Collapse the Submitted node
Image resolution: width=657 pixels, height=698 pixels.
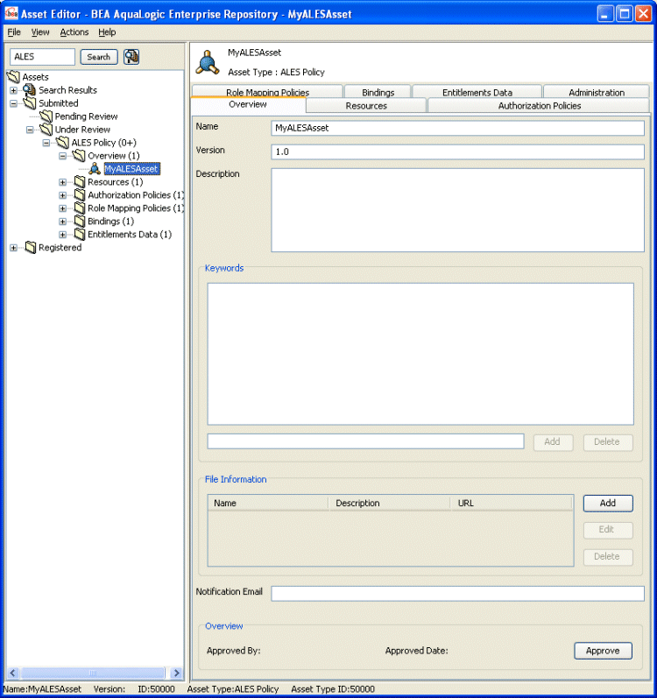pos(14,103)
